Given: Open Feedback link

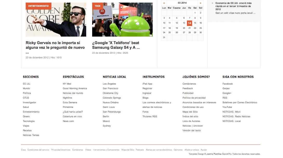Looking at the screenshot, I should 187,88.
